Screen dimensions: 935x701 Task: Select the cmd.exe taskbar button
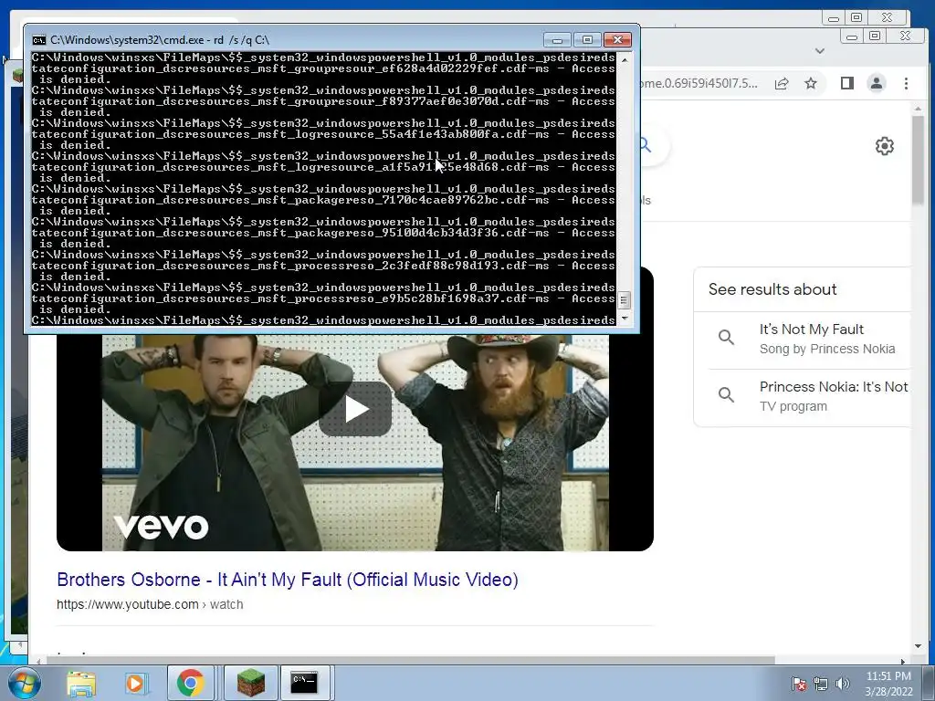pyautogui.click(x=304, y=683)
